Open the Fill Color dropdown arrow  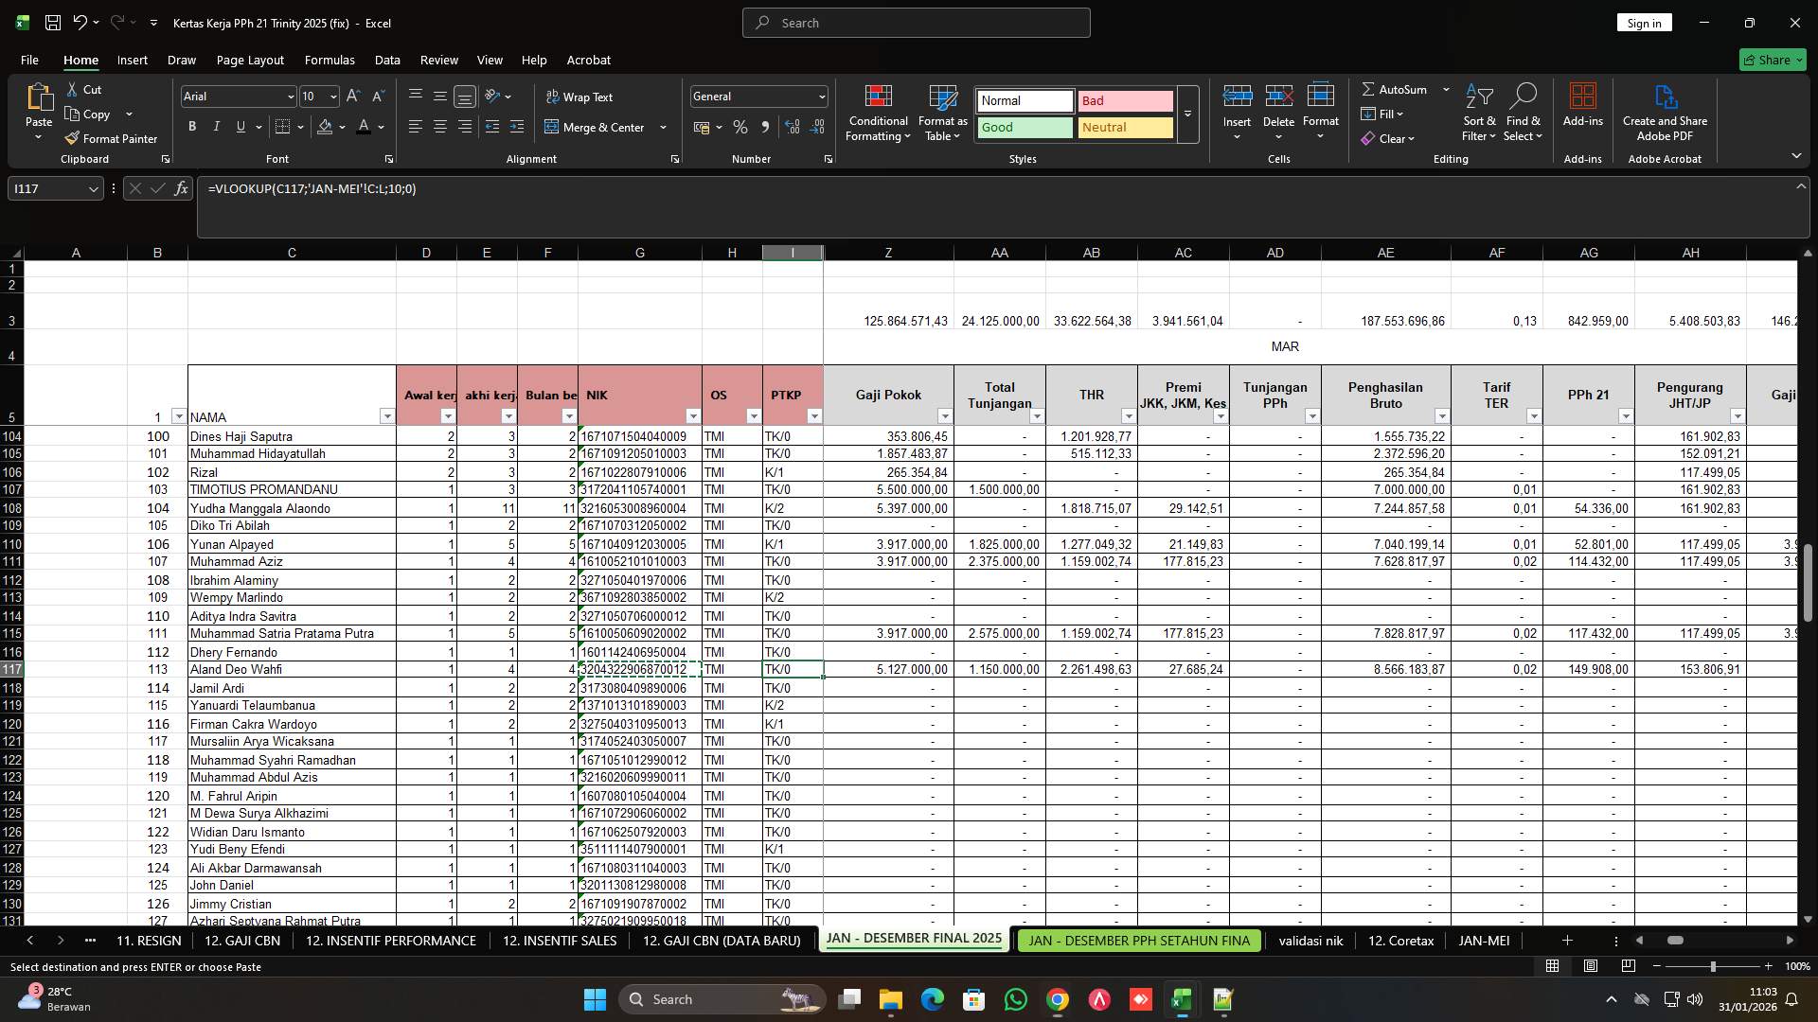click(341, 127)
